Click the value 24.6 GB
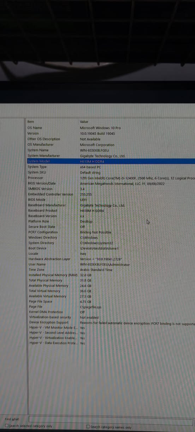 (85, 286)
